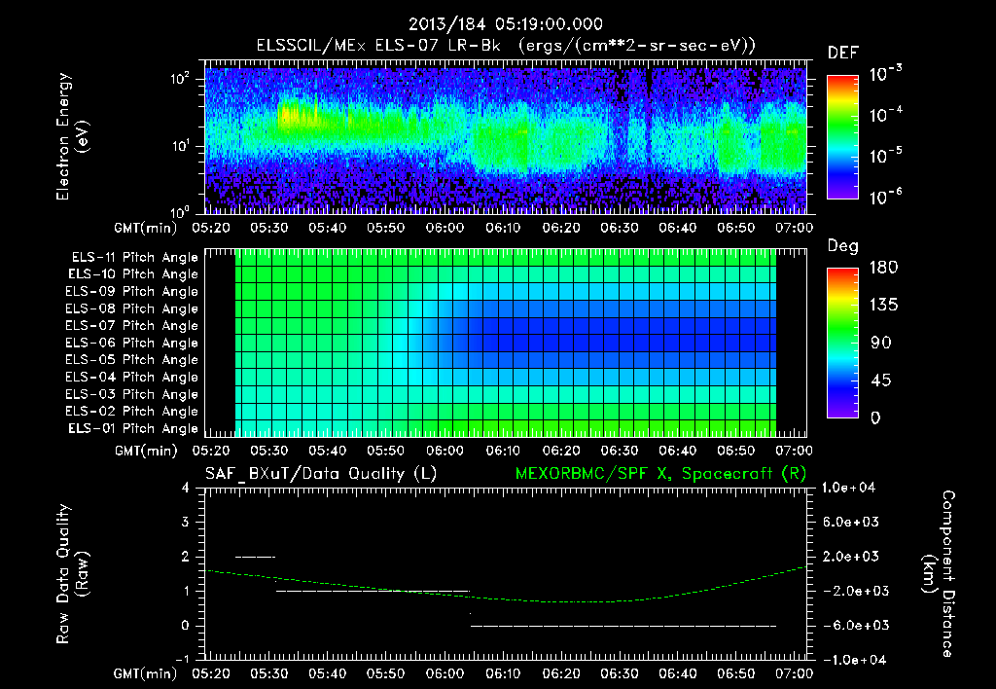
Task: Click the 05:30 time tick under spectrogram
Action: 268,228
